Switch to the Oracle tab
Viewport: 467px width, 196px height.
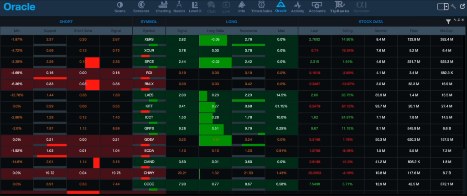(281, 6)
